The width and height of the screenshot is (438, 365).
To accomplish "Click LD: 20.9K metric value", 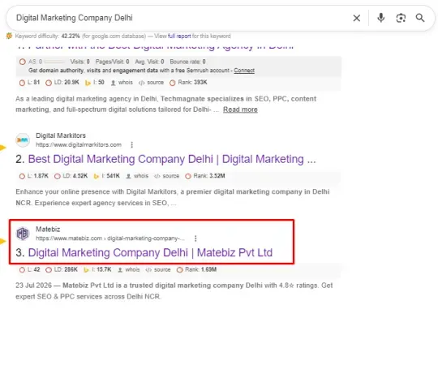I will click(x=62, y=83).
